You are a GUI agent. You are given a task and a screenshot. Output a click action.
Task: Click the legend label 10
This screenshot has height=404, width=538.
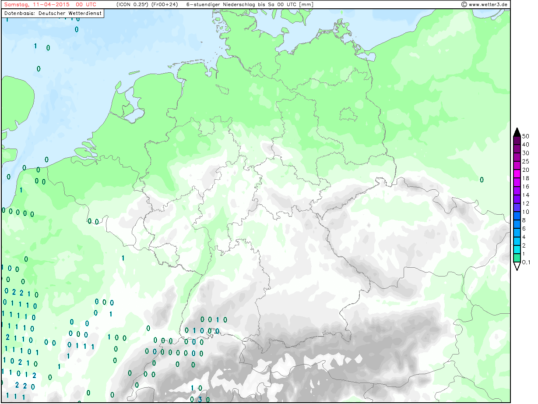(x=526, y=212)
